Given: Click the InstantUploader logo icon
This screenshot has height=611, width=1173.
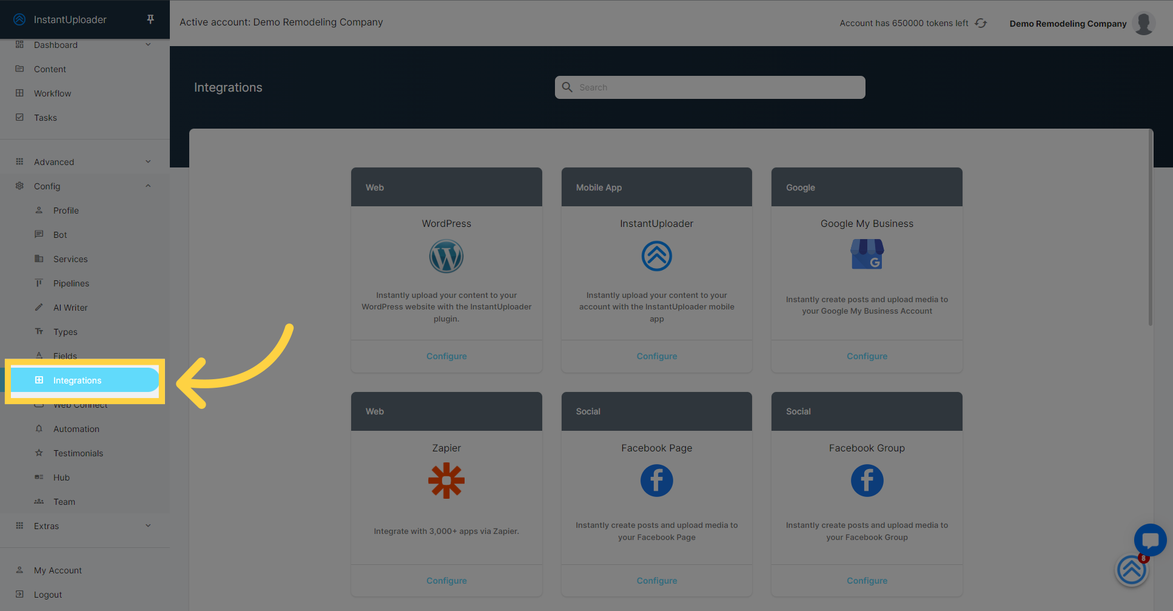Looking at the screenshot, I should click(19, 19).
